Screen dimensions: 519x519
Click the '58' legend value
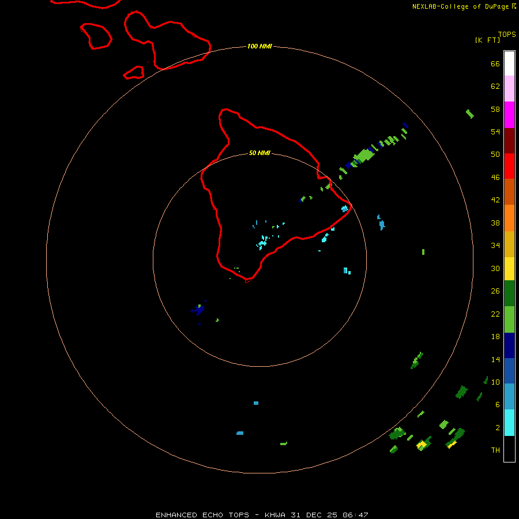coord(495,109)
